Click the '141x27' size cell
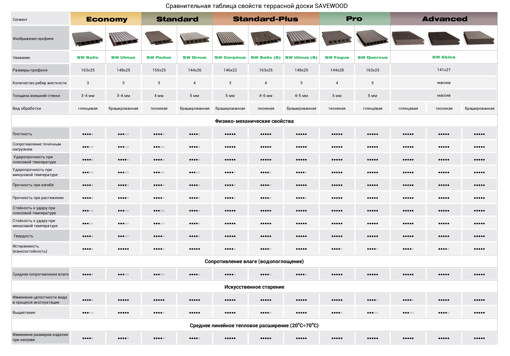510x356 pixels. pos(444,70)
